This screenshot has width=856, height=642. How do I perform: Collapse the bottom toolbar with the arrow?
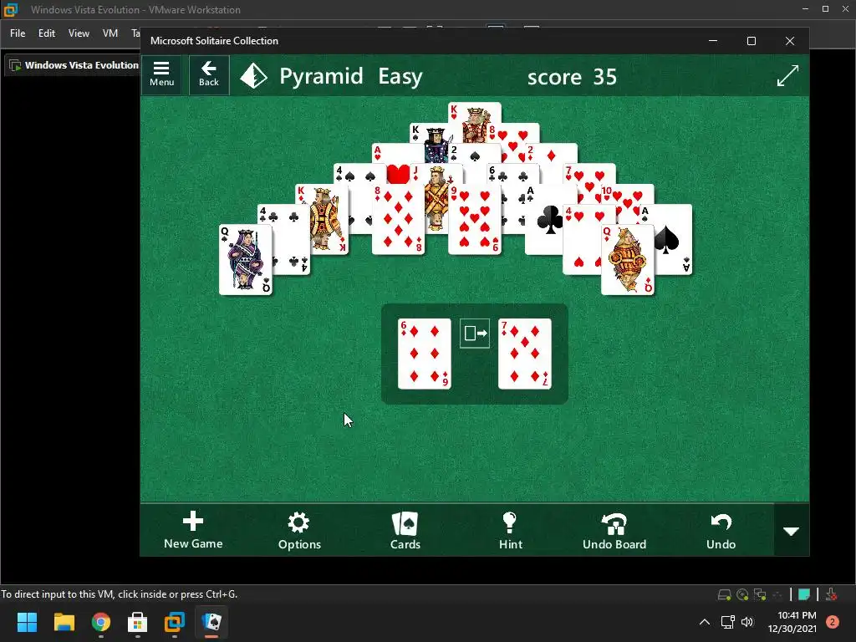pos(791,531)
